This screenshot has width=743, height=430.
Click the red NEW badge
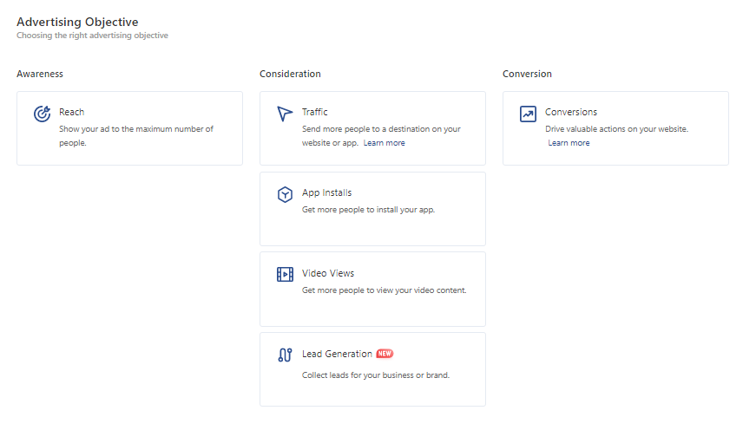(385, 354)
